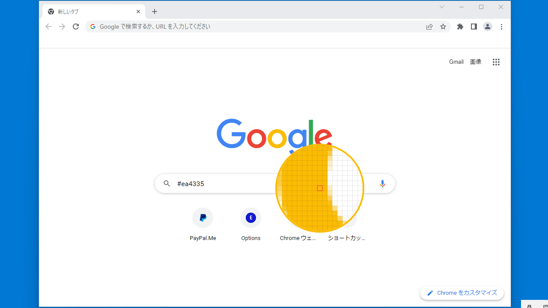Start voice search with microphone icon
The width and height of the screenshot is (548, 308).
click(x=382, y=184)
